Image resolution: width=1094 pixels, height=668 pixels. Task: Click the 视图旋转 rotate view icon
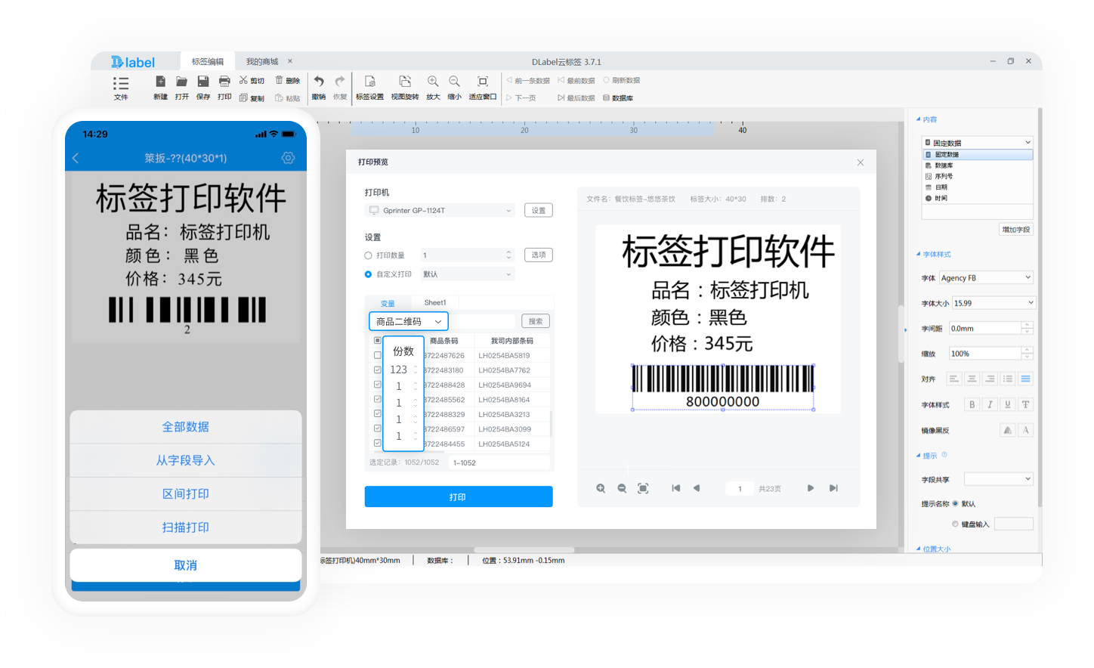(405, 82)
